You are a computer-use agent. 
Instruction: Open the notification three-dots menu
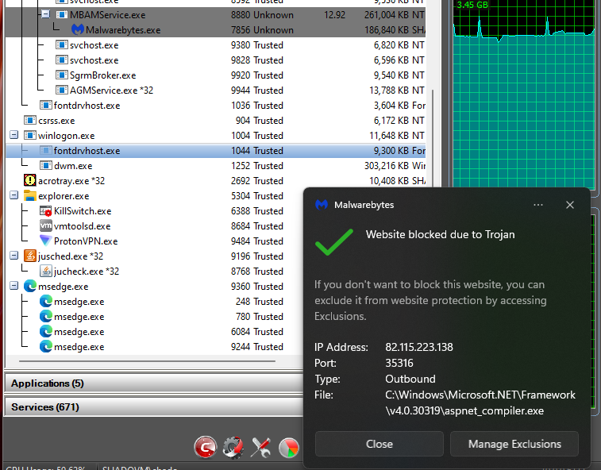(x=538, y=205)
